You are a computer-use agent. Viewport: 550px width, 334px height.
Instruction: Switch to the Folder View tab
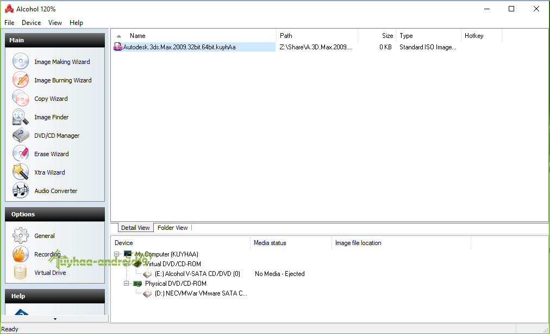click(173, 228)
